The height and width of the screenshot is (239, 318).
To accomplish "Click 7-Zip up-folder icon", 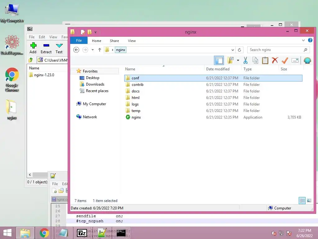I will 31,60.
